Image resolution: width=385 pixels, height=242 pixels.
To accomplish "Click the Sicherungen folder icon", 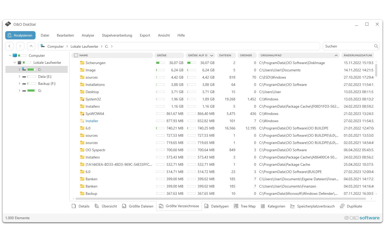I will (82, 63).
